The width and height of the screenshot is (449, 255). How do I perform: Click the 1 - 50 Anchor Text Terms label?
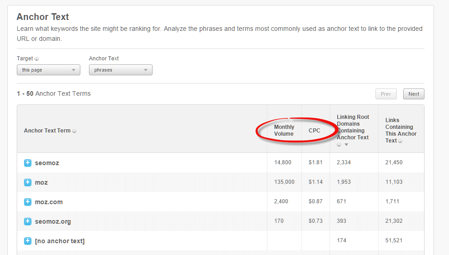(x=54, y=93)
